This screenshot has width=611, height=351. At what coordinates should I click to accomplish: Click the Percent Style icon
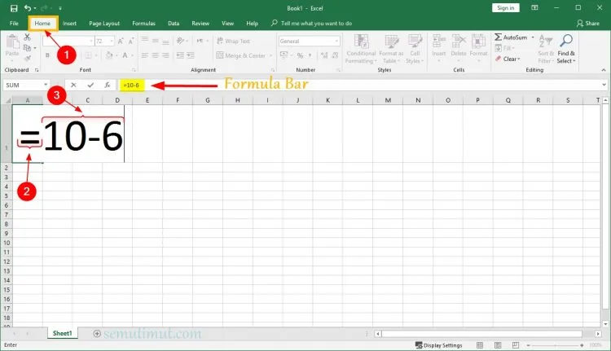click(300, 55)
